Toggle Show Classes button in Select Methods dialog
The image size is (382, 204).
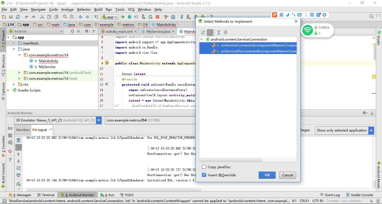pos(210,32)
